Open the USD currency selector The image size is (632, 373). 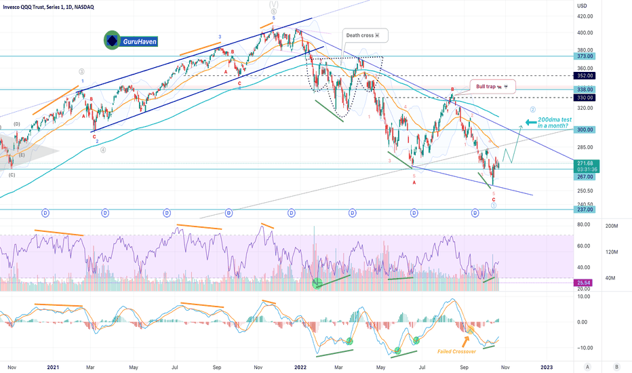click(x=582, y=6)
